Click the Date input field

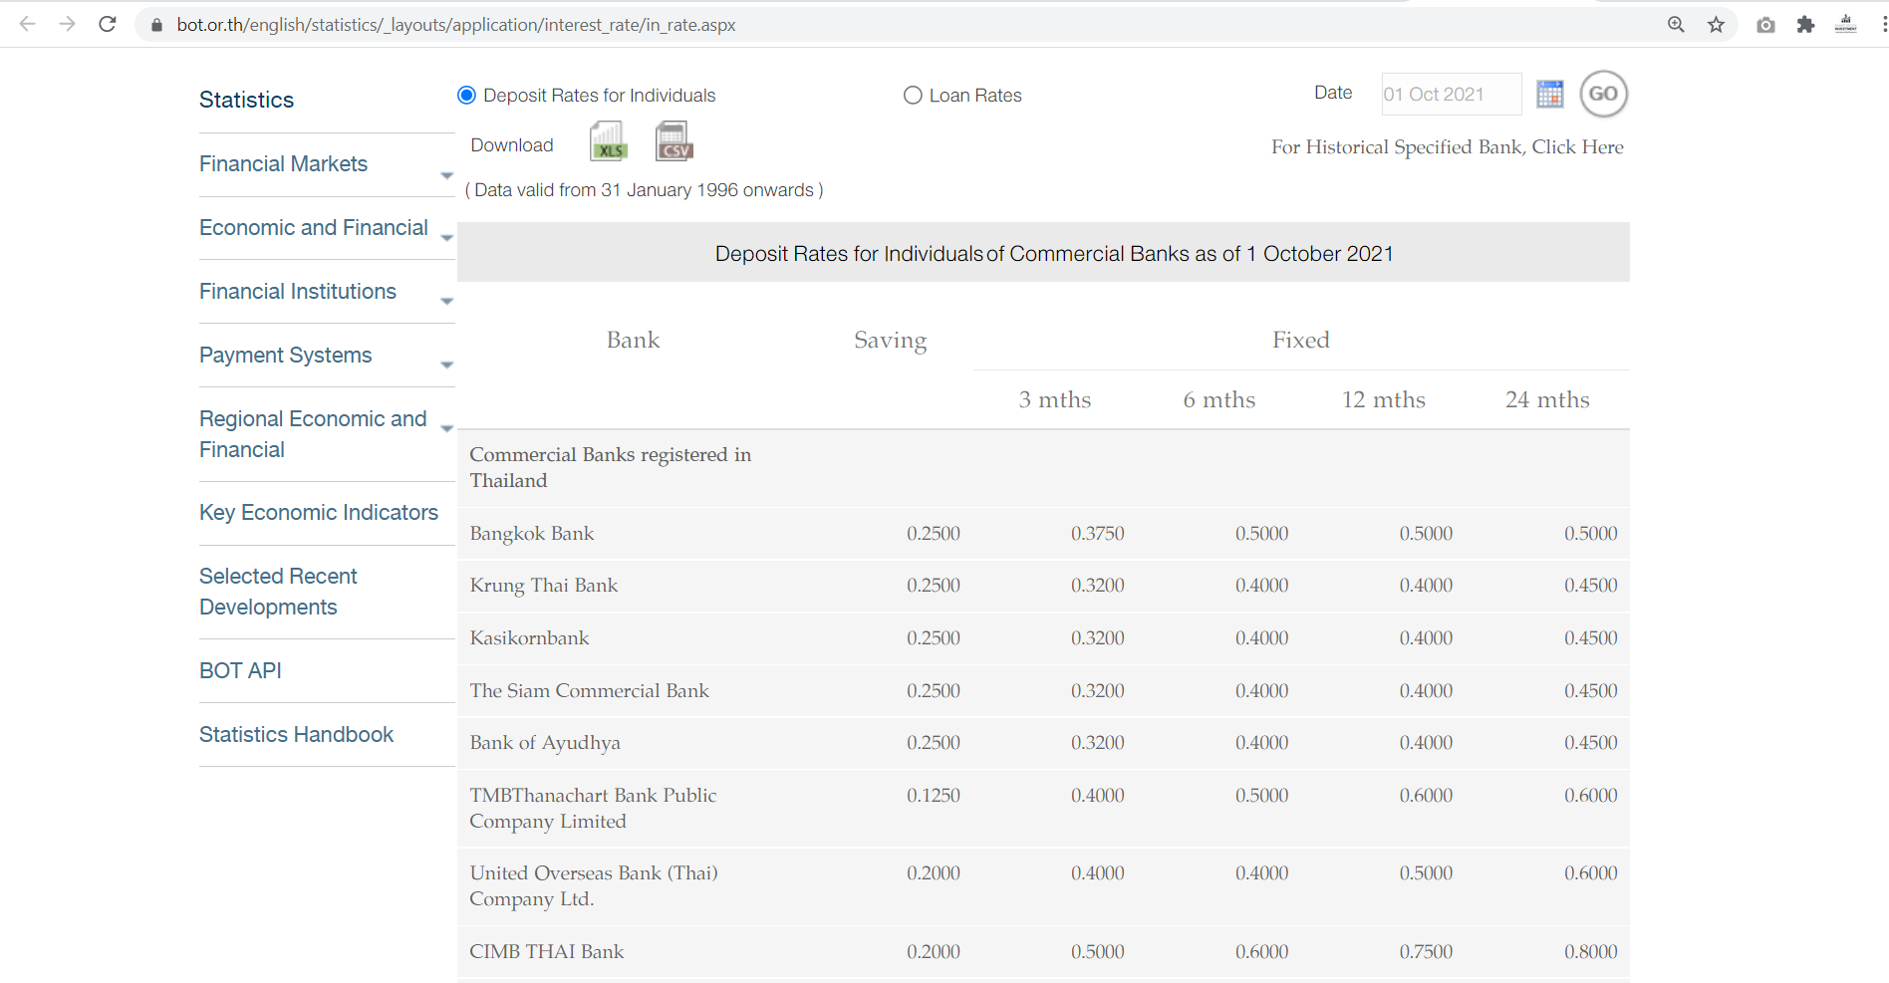click(x=1451, y=95)
